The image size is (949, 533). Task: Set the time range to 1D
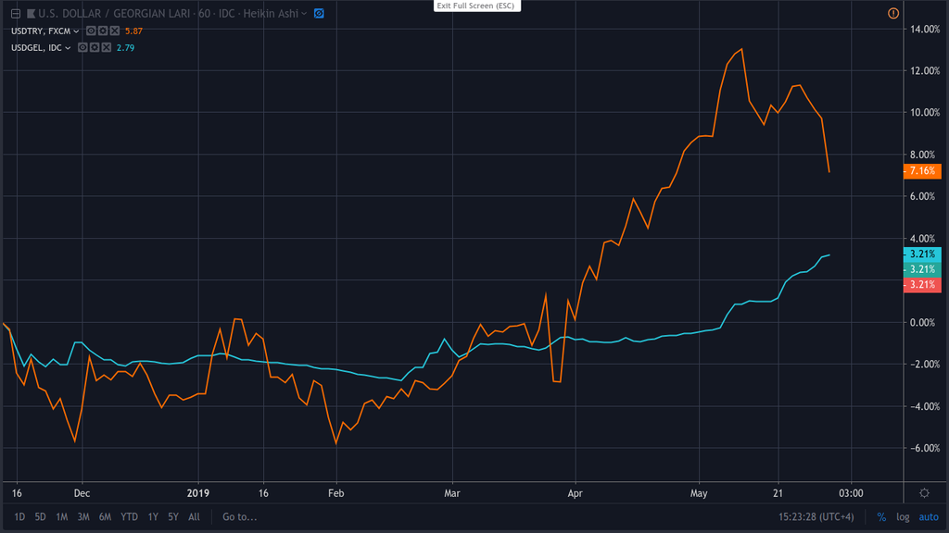pos(19,516)
